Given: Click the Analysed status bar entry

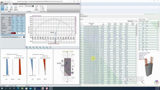Looking at the screenshot, I should [27, 86].
